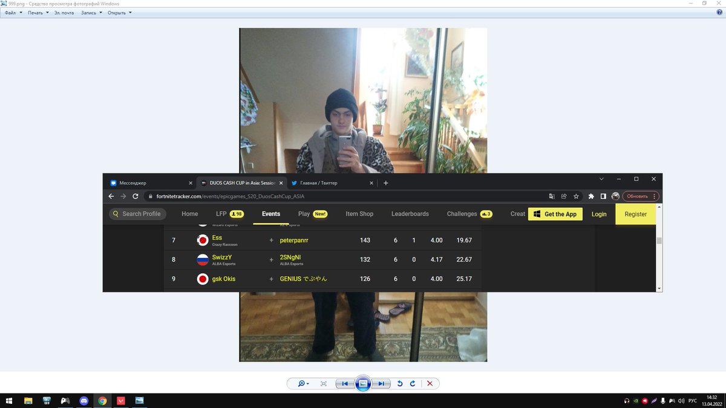Click the site lock icon
The height and width of the screenshot is (408, 726).
coord(151,196)
